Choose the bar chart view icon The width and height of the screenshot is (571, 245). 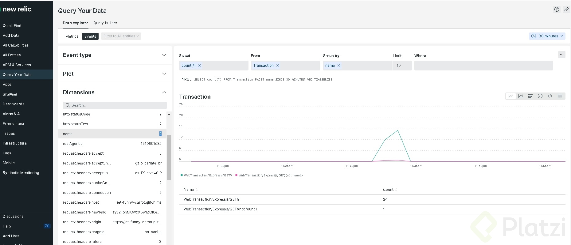(x=530, y=96)
